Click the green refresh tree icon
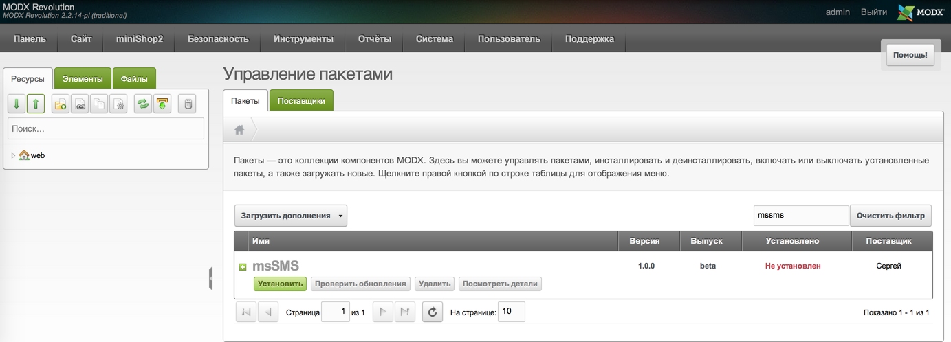This screenshot has width=951, height=342. coord(142,104)
